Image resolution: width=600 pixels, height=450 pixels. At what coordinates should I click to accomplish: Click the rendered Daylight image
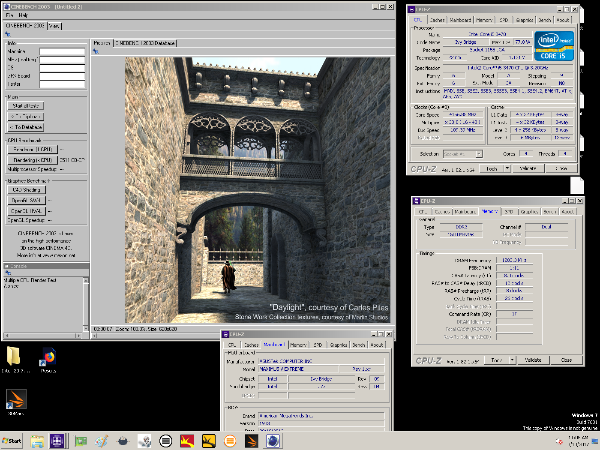[258, 190]
